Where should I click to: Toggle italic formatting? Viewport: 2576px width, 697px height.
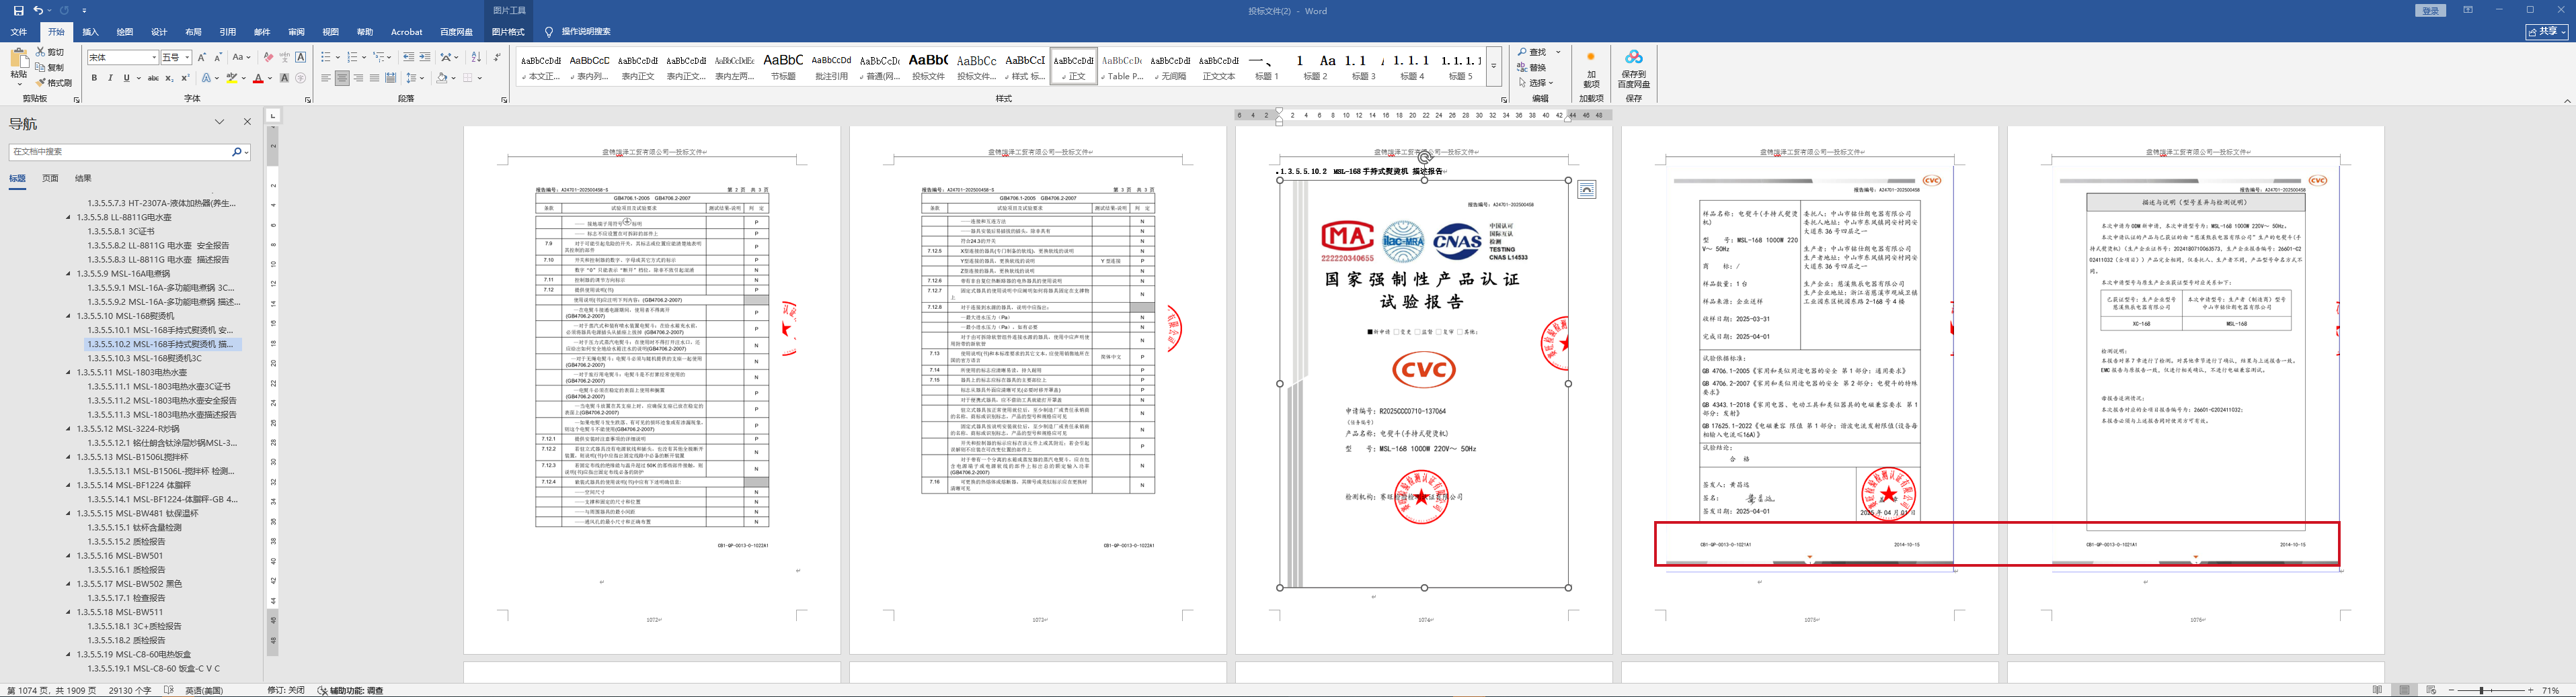click(111, 78)
